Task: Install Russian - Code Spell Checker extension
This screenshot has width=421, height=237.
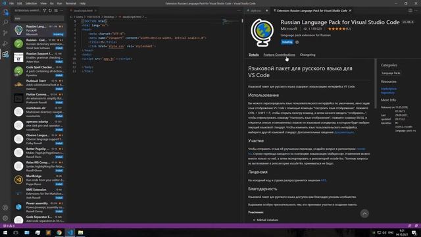Action: (59, 48)
